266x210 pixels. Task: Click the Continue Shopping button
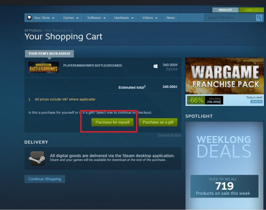tap(45, 179)
